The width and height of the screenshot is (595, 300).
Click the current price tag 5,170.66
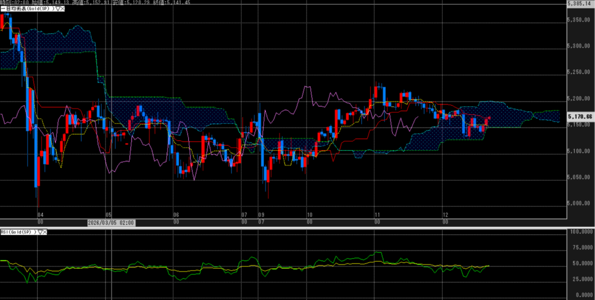[x=580, y=117]
